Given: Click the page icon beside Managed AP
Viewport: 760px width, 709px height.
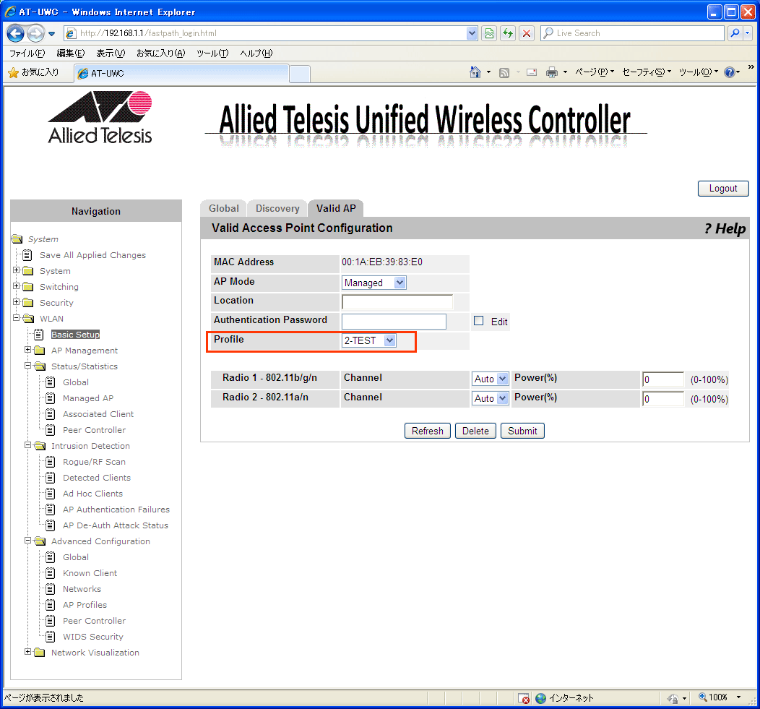Looking at the screenshot, I should 51,398.
